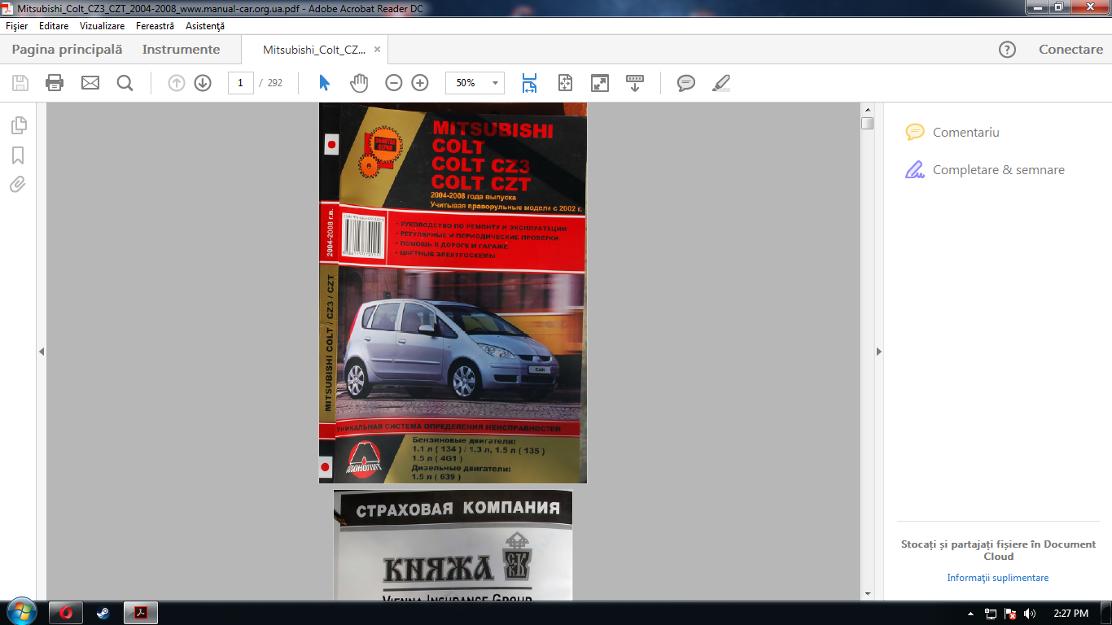Click the network status tray icon
This screenshot has height=625, width=1112.
click(x=991, y=614)
